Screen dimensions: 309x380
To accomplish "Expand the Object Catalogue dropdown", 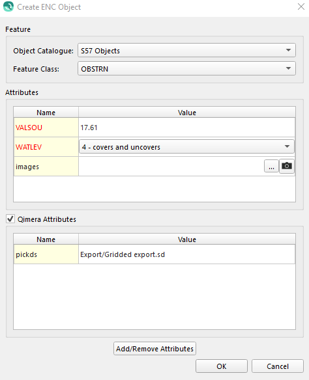I will [x=186, y=50].
